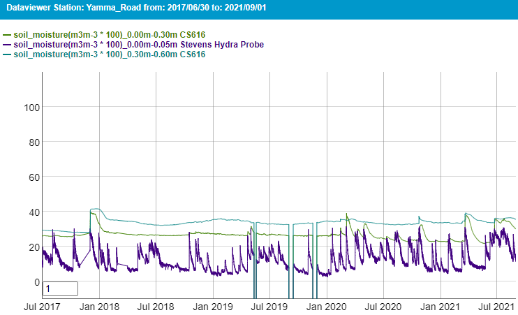Click the Jan 2018 x-axis label
Screen dimensions: 518x315
coord(99,307)
